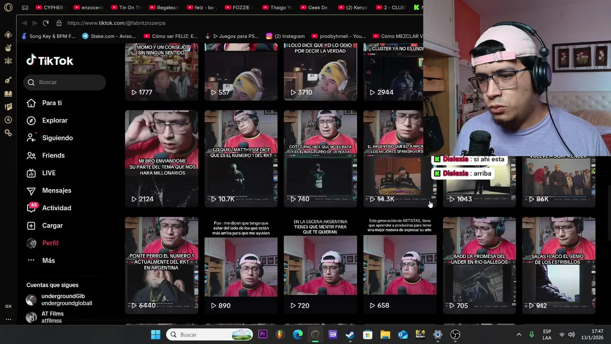
Task: Switch to the CYPHER YouTube tab
Action: click(x=52, y=8)
